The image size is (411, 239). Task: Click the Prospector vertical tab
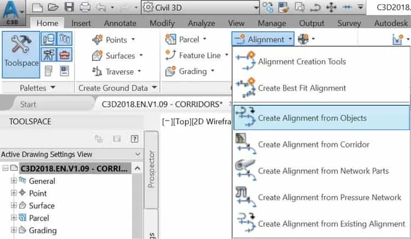pos(151,169)
